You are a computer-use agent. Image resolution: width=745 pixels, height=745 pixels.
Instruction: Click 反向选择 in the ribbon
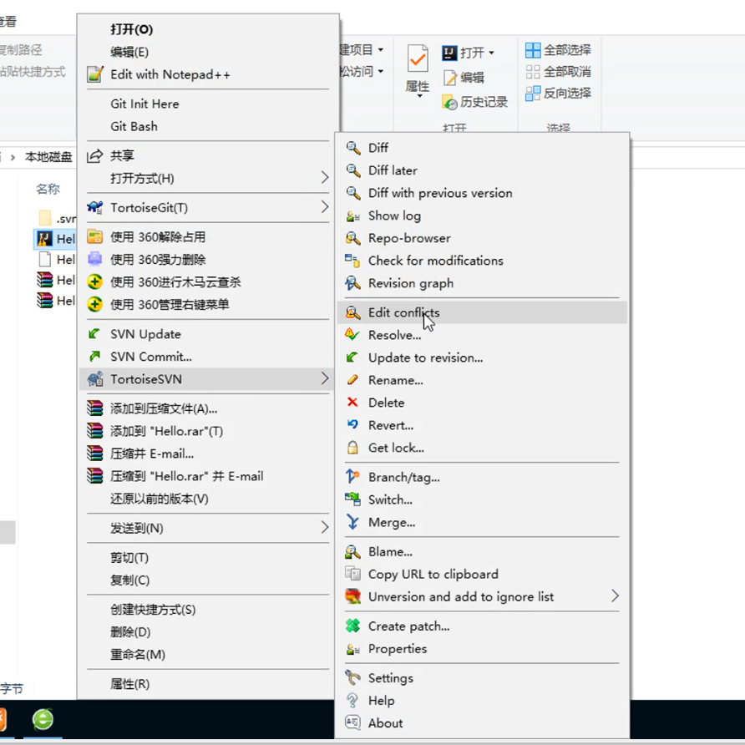(x=558, y=94)
